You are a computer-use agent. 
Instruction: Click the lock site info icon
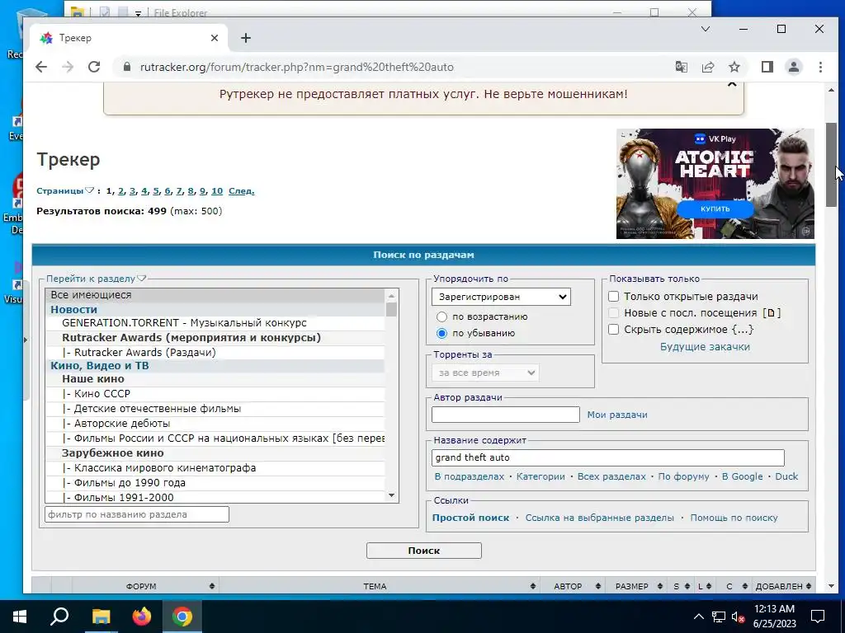pyautogui.click(x=127, y=67)
